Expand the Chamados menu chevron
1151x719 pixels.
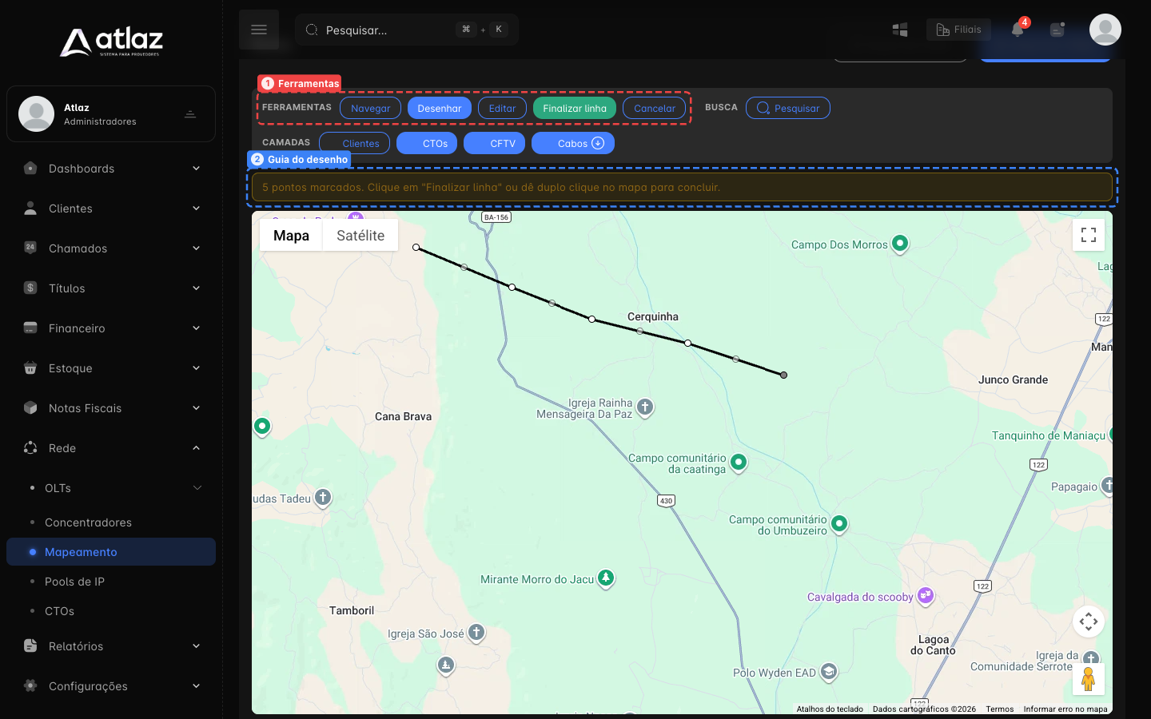click(196, 248)
